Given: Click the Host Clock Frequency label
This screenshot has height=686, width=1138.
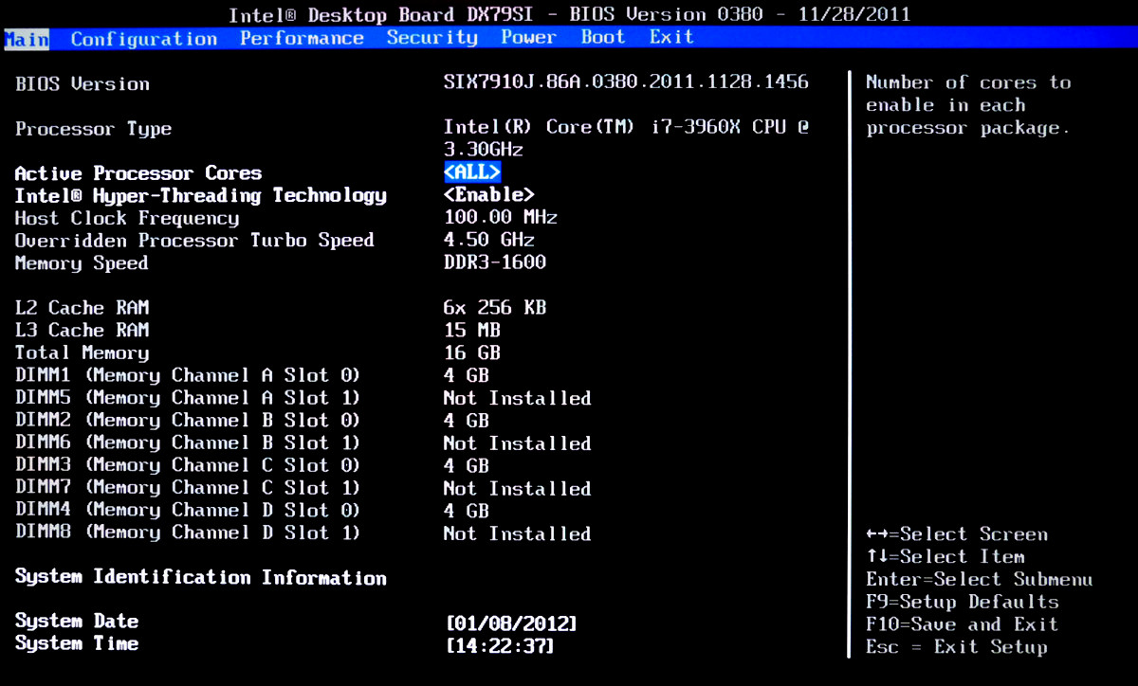Looking at the screenshot, I should coord(127,218).
